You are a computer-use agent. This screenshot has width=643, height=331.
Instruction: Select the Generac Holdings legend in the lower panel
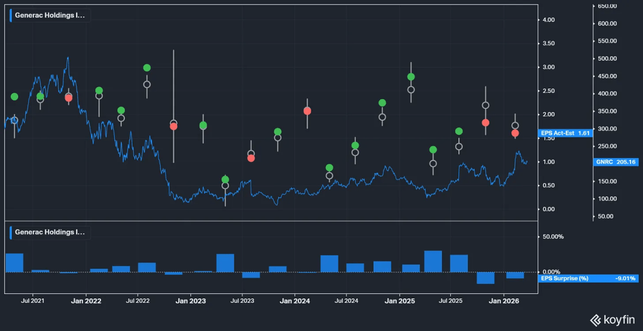[49, 232]
